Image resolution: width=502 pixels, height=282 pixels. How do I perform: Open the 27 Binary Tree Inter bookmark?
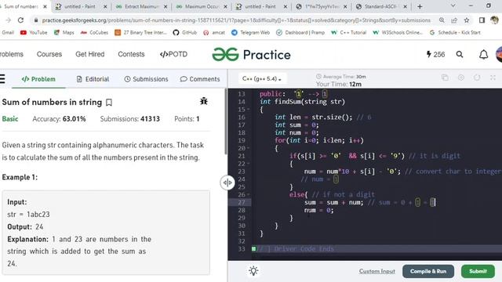(x=141, y=33)
